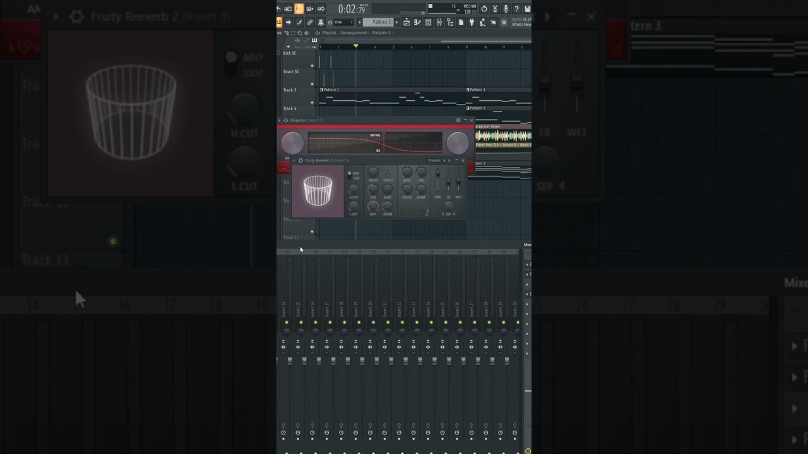Mute mixer Insert 14 using its green light
Image resolution: width=808 pixels, height=454 pixels.
[x=287, y=322]
